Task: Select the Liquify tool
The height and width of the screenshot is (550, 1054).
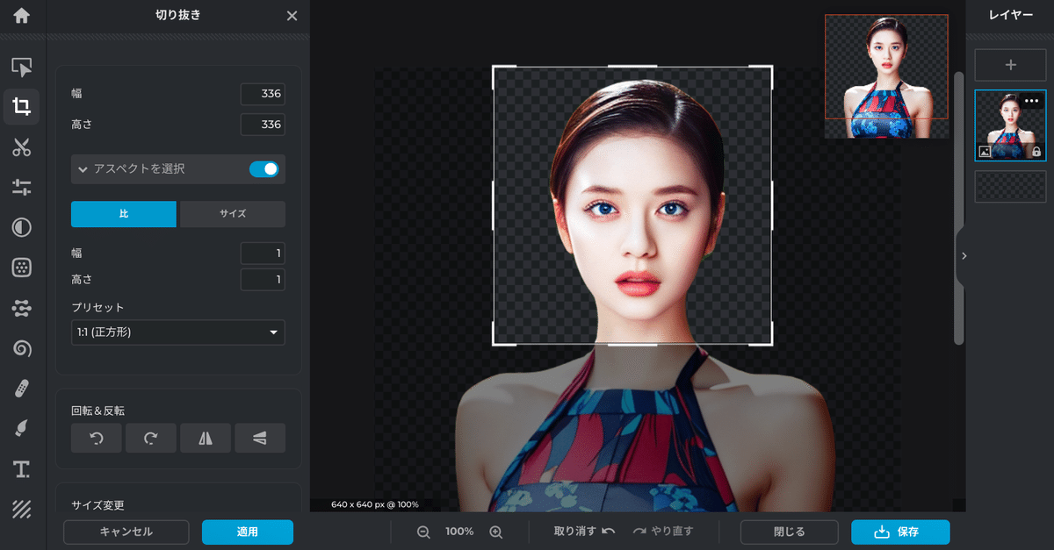Action: 21,308
